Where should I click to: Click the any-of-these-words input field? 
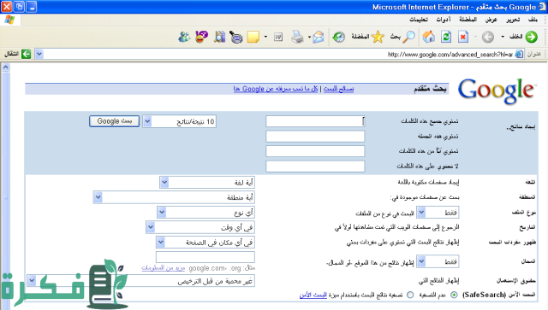pos(315,151)
